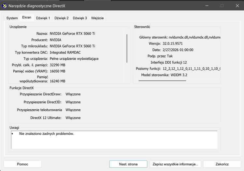Click Zapisz wszystkie informacje button

point(175,164)
